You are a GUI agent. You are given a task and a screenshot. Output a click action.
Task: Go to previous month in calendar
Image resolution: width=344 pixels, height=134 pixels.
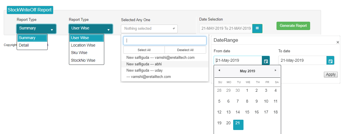tap(219, 70)
